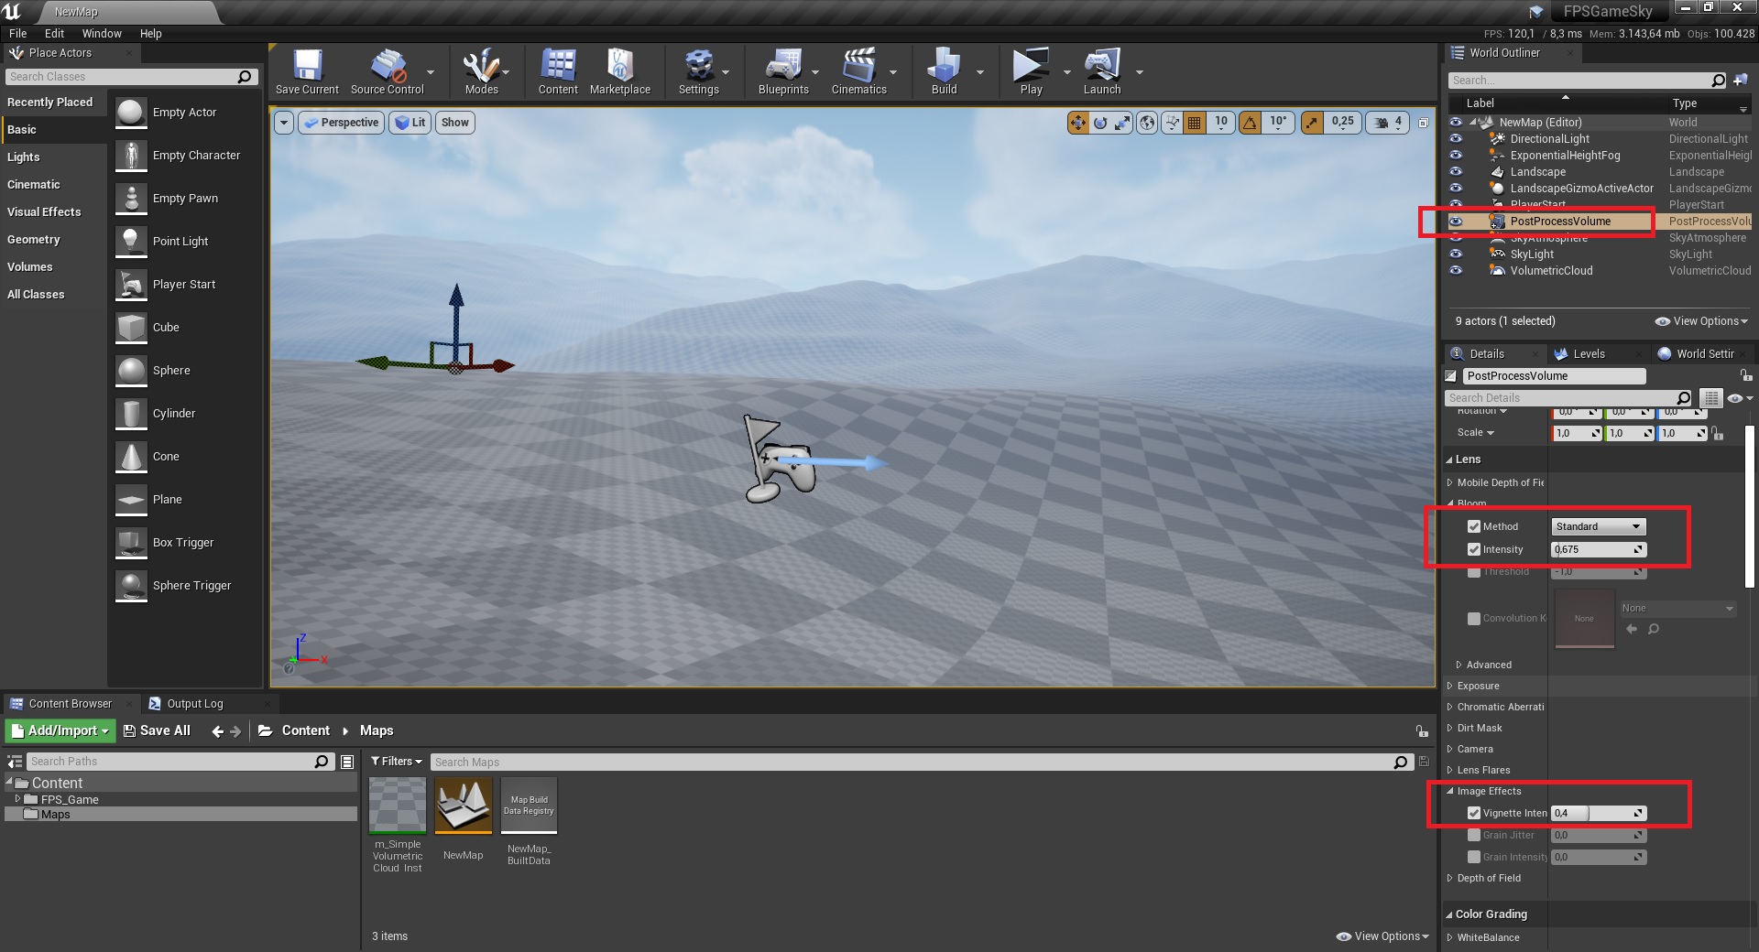Expand the Exposure section
Image resolution: width=1759 pixels, height=952 pixels.
pos(1478,686)
